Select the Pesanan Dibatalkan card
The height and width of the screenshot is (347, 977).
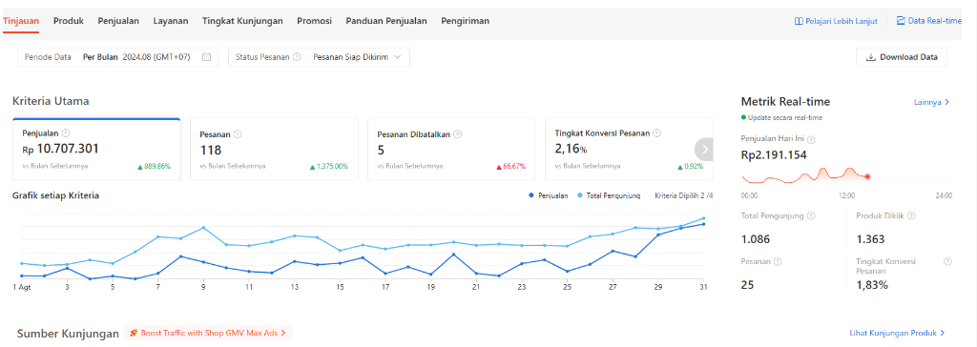click(451, 149)
